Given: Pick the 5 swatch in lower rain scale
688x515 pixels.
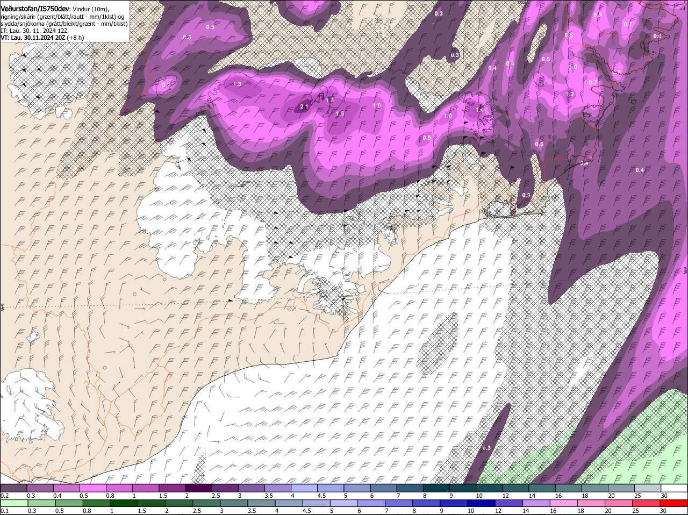Looking at the screenshot, I should [x=344, y=503].
